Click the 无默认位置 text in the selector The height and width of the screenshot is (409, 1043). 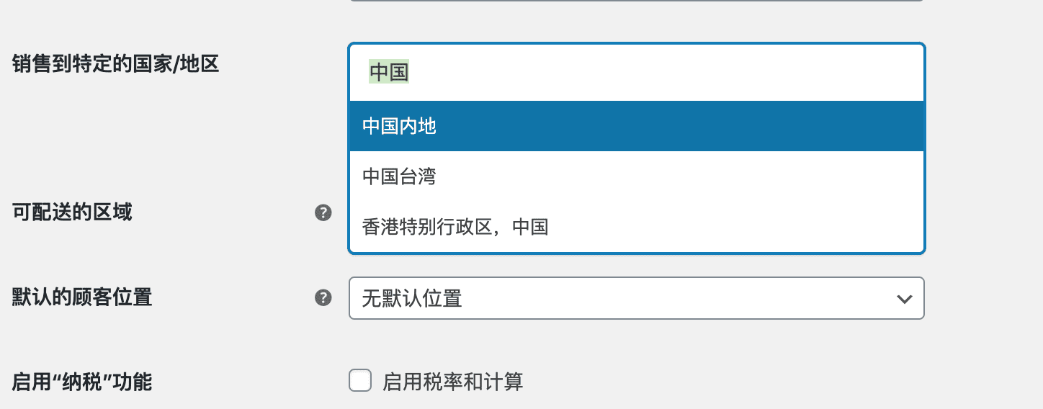[x=412, y=298]
